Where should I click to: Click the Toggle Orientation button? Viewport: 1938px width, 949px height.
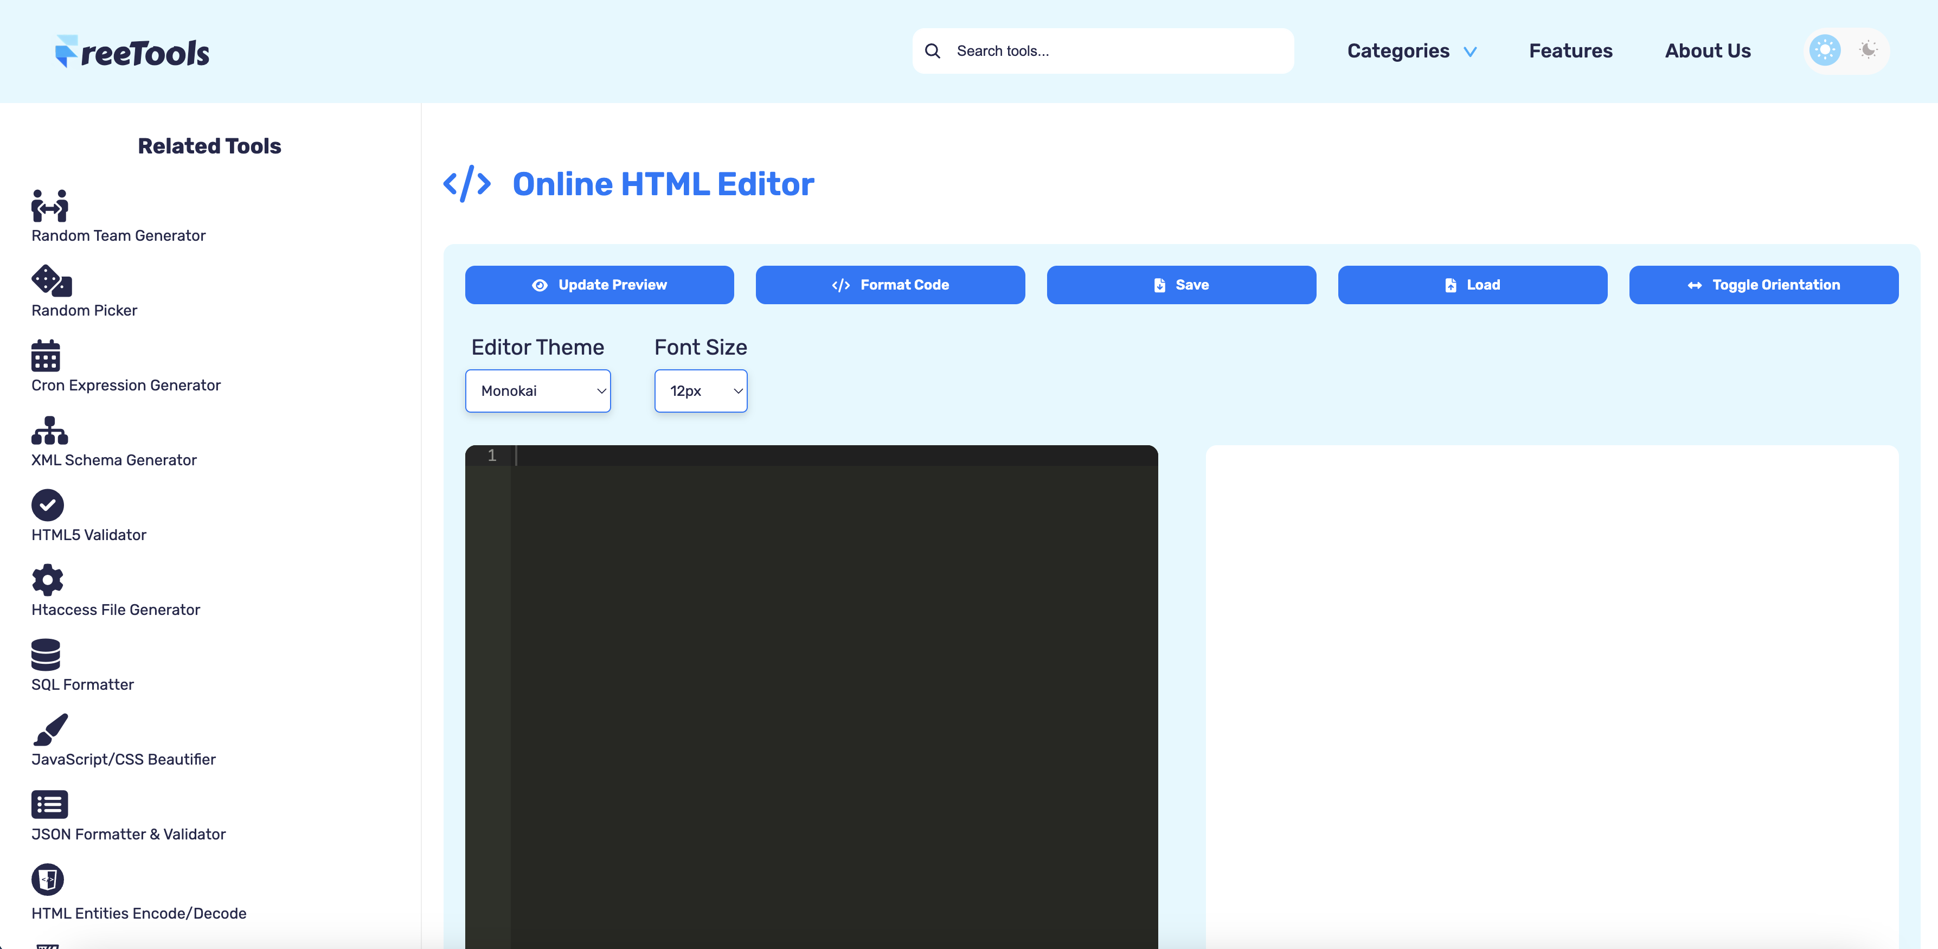pyautogui.click(x=1763, y=285)
